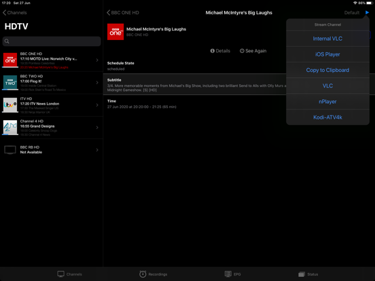
Task: Select 17:00 Flog It! programme
Action: (31, 81)
